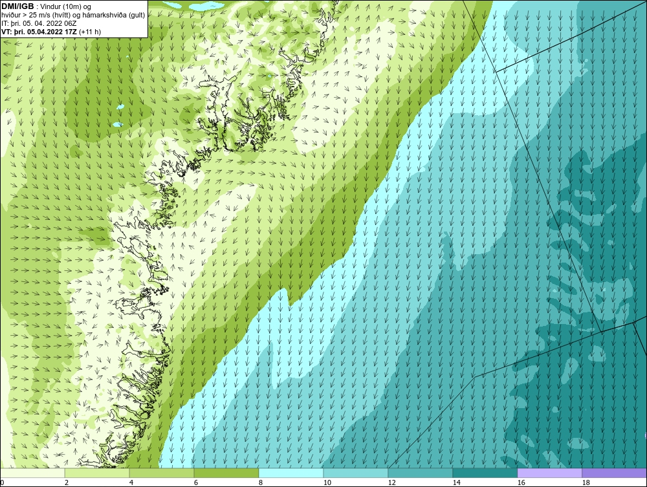
Task: Click the legend value label 16
Action: [x=521, y=482]
